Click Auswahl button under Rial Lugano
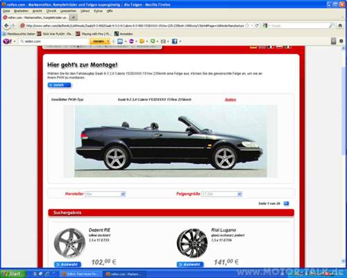The image size is (347, 278). click(190, 264)
